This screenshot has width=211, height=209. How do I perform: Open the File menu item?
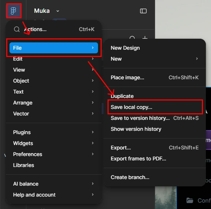(54, 48)
